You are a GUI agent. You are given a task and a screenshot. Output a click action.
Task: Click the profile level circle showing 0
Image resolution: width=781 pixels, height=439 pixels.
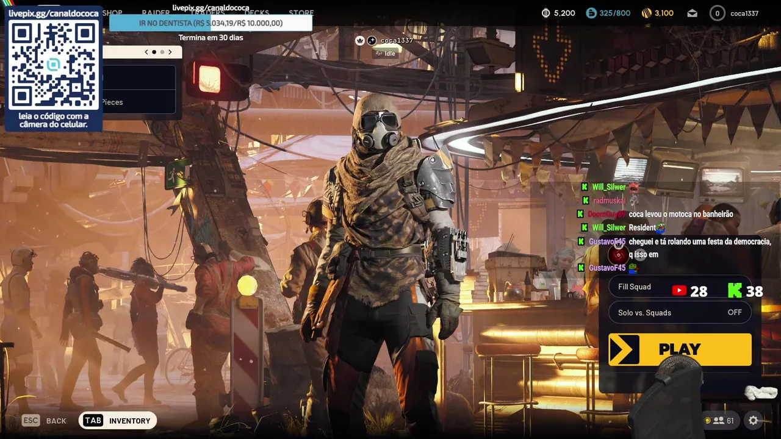click(717, 13)
